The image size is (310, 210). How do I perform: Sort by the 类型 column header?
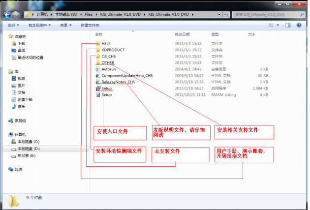tap(215, 34)
